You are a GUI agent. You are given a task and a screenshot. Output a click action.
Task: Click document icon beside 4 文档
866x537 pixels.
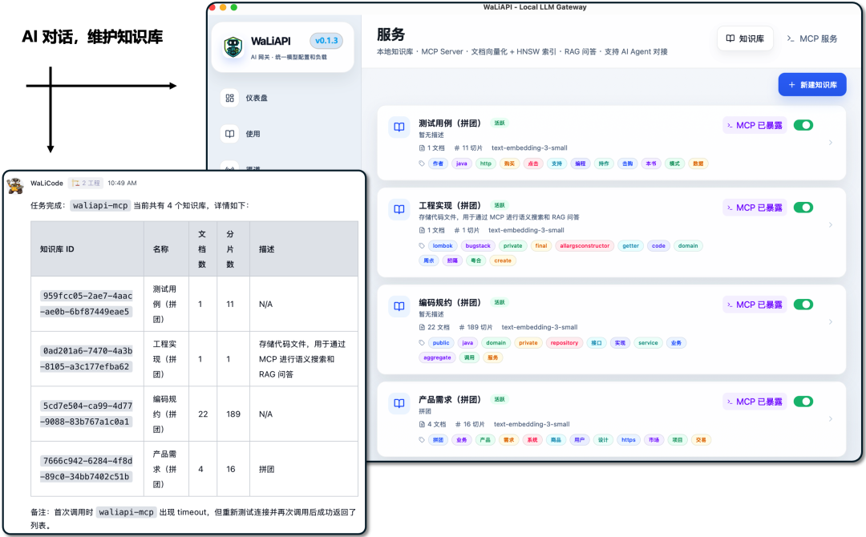pos(422,425)
